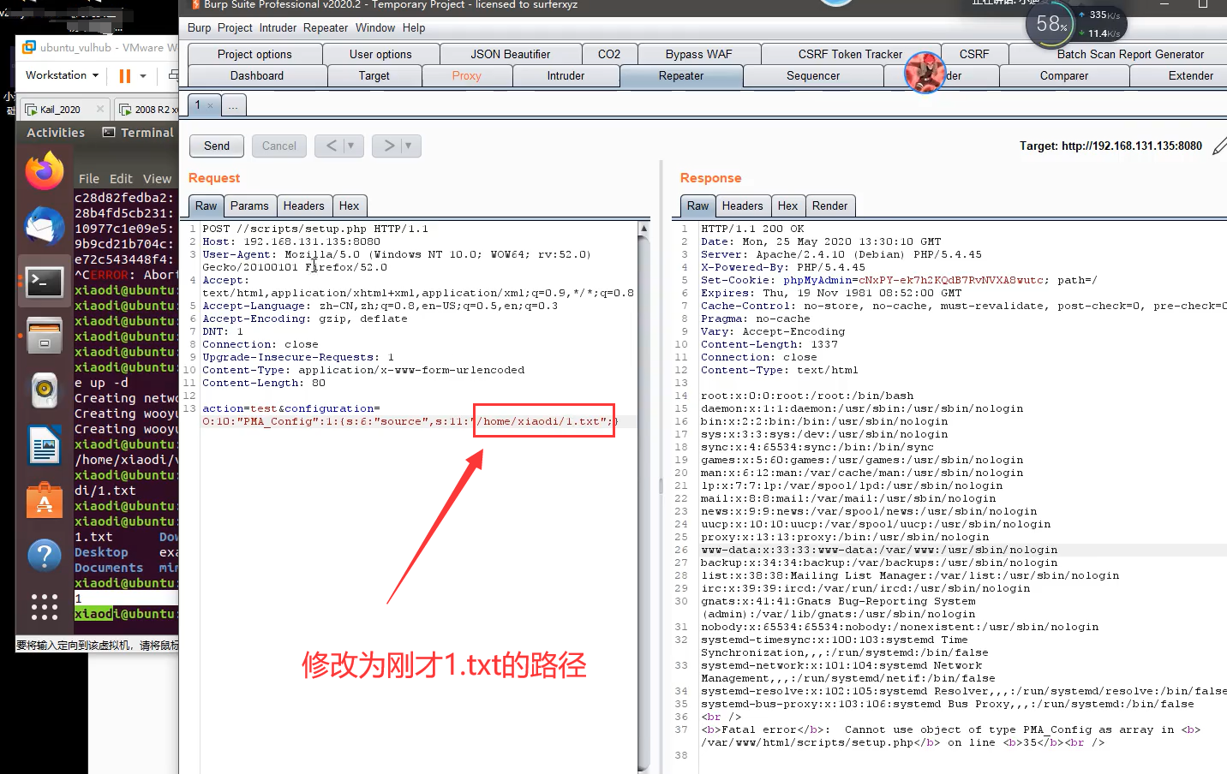Show Applications grid in Ubuntu dock
1227x774 pixels.
(x=44, y=606)
